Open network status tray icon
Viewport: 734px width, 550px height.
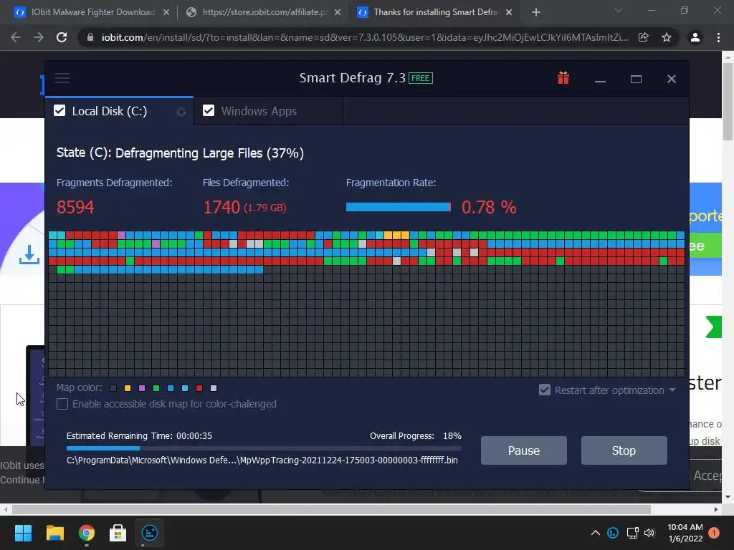coord(632,533)
